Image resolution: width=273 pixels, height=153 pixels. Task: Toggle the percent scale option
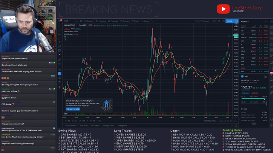click(228, 121)
